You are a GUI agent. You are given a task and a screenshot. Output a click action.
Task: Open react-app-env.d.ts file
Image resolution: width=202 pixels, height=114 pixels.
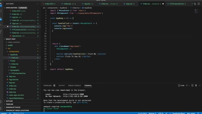tap(16, 95)
